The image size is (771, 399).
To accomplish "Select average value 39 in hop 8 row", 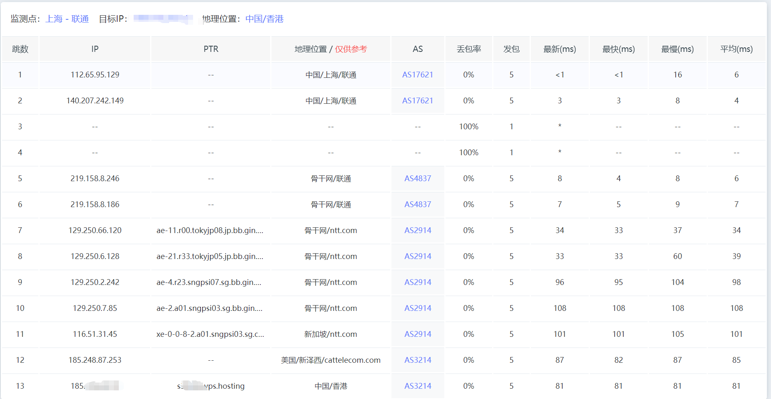I will point(736,256).
